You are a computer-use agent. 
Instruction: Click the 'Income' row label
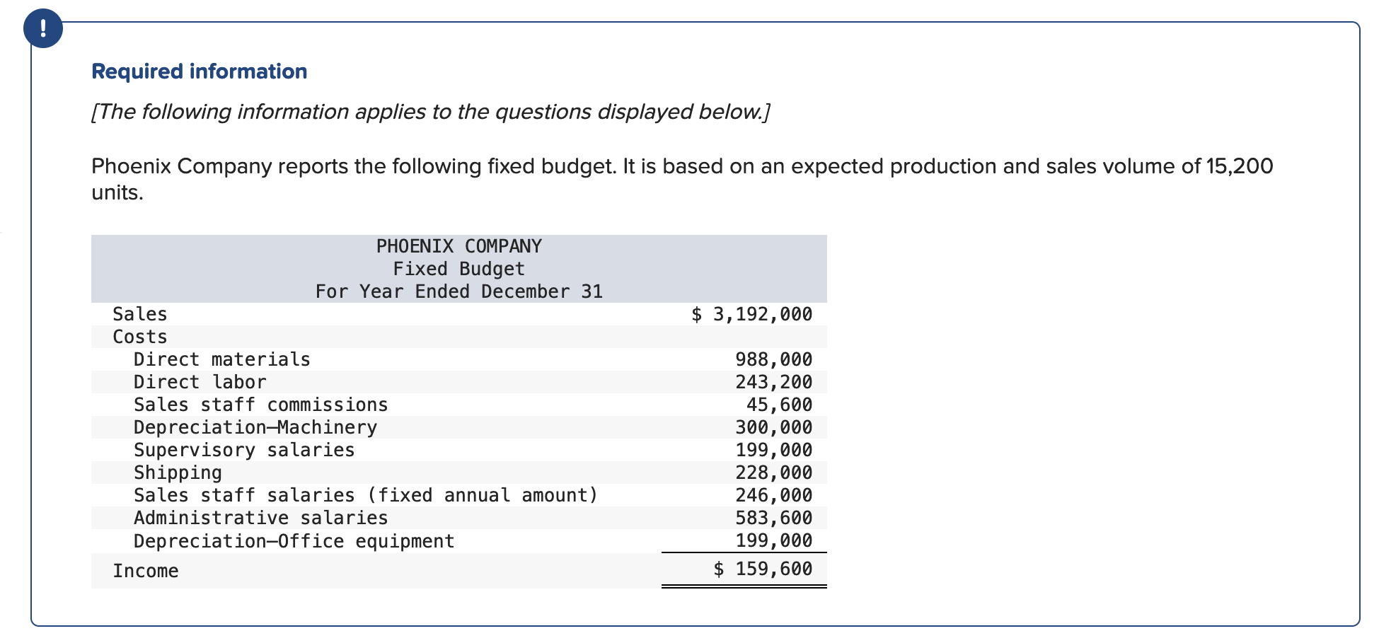pos(146,571)
